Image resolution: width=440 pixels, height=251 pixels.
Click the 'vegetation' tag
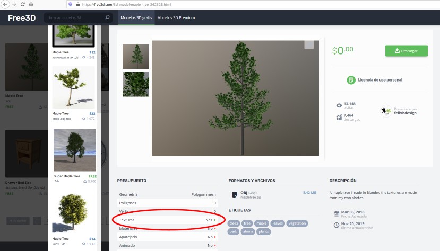point(297,223)
